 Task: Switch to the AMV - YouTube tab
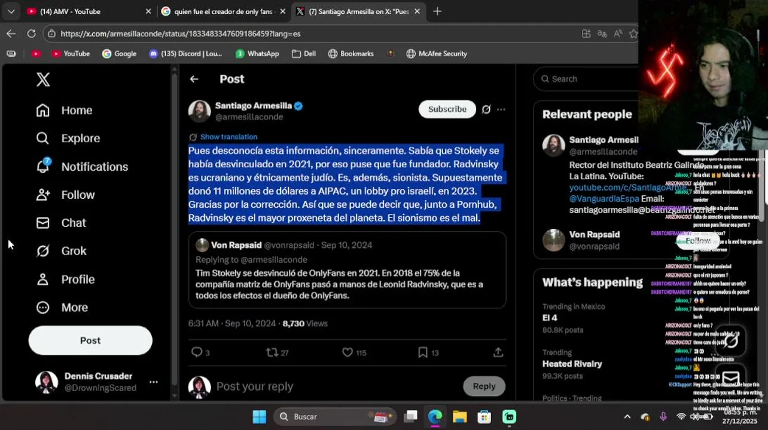pos(89,11)
